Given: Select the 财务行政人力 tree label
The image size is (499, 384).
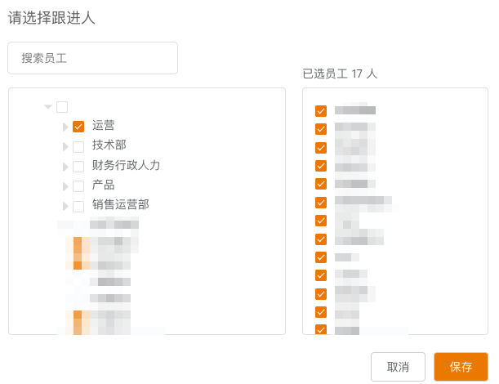Looking at the screenshot, I should pyautogui.click(x=126, y=165).
